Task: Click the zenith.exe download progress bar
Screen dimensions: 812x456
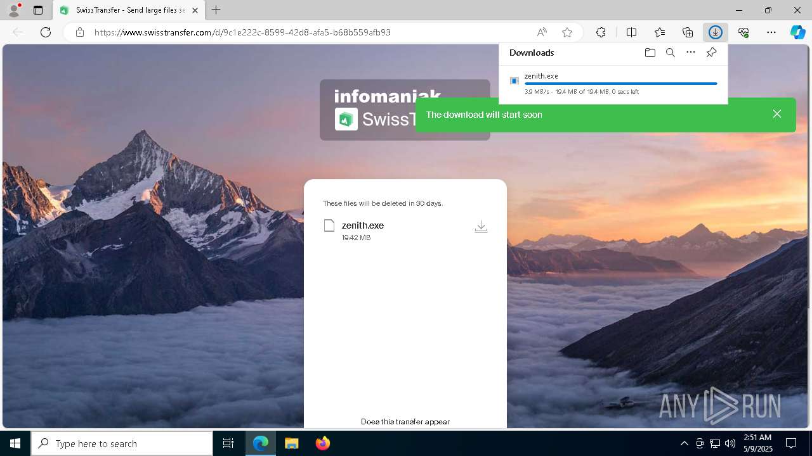Action: [x=620, y=84]
